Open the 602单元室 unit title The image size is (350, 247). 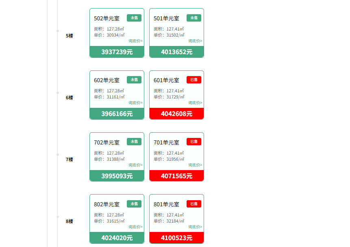coord(107,80)
